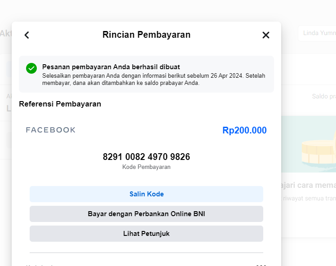
Task: Click the FACEBOOK logo text
Action: click(x=51, y=130)
